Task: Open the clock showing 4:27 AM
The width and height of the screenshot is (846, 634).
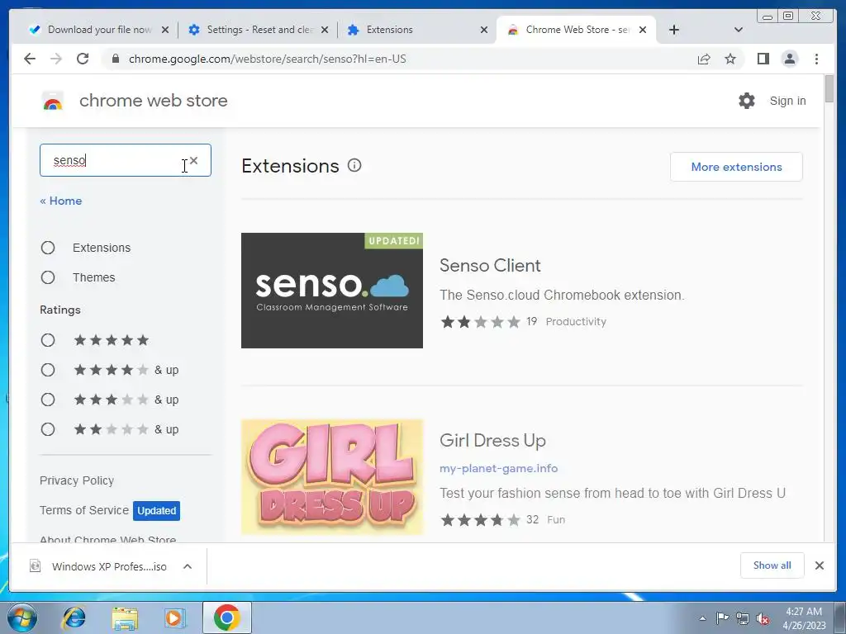Action: coord(804,618)
